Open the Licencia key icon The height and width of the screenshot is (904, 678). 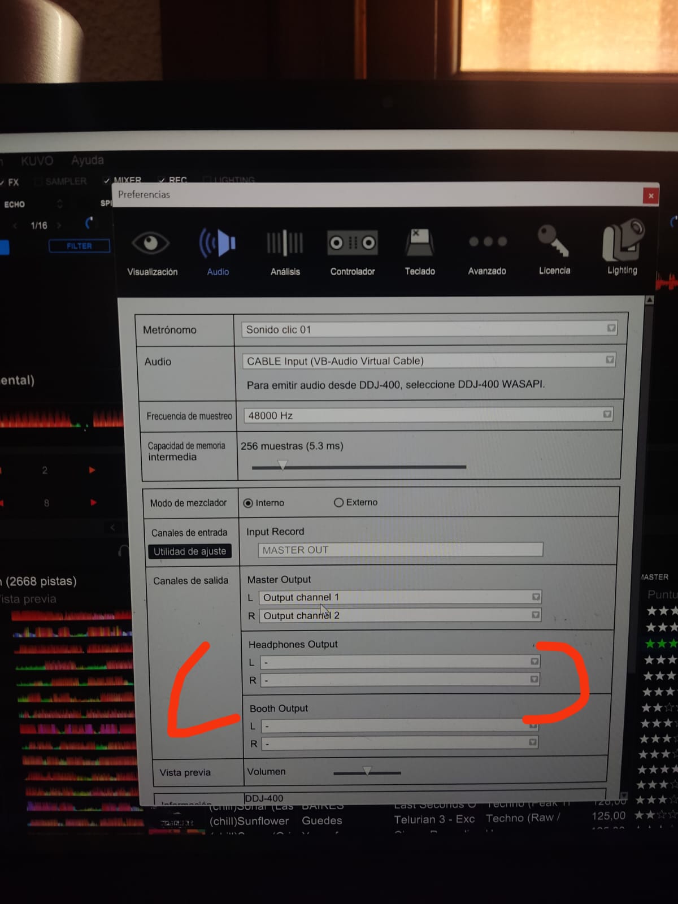[553, 241]
